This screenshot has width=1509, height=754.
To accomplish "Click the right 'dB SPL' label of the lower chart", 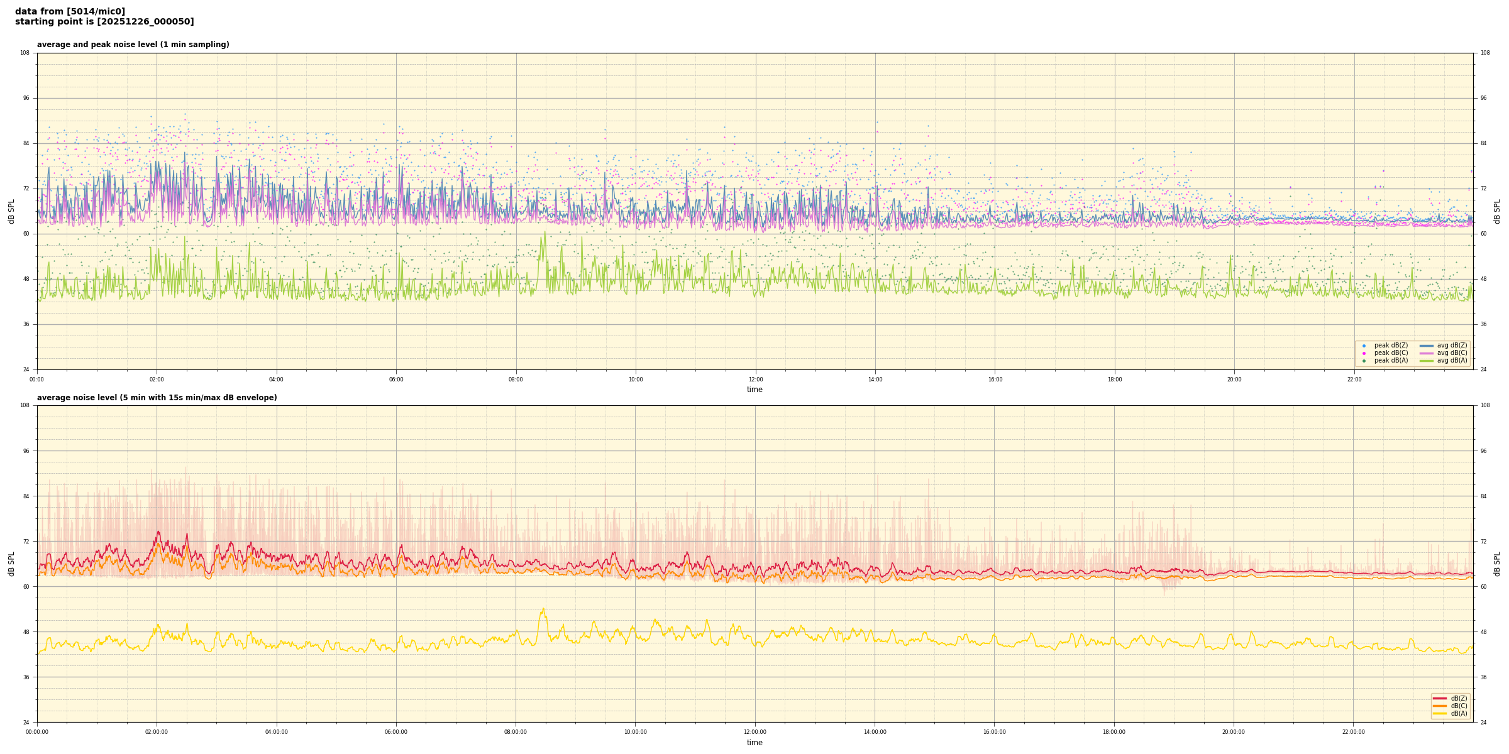I will [1497, 564].
